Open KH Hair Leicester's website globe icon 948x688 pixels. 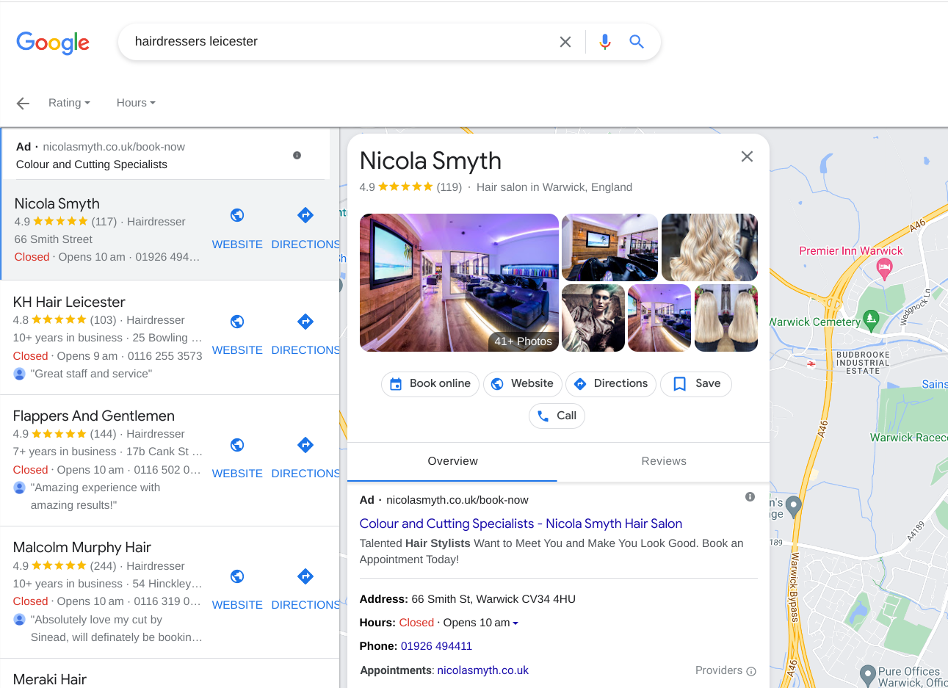tap(237, 322)
